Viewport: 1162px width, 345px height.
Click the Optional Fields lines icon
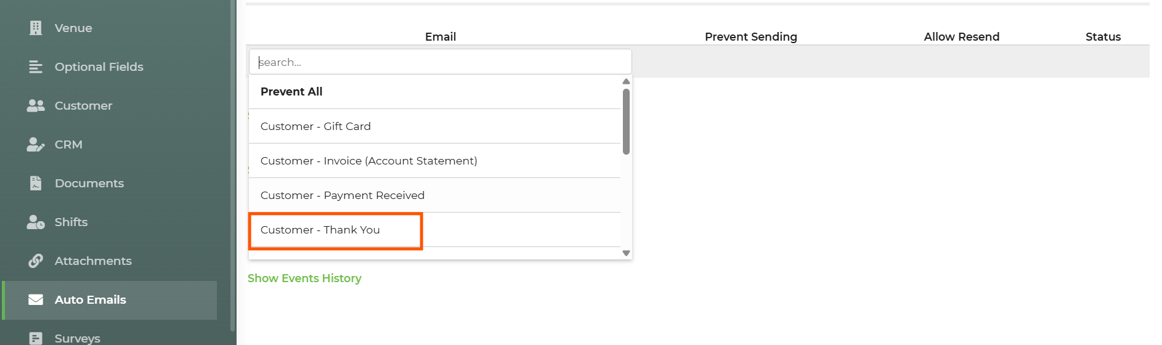36,67
